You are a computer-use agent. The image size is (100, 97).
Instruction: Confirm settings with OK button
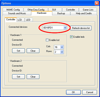point(73,92)
